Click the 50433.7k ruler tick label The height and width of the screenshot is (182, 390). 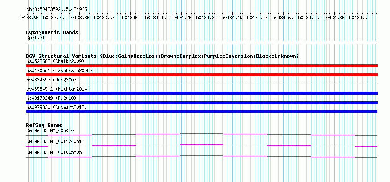coord(53,17)
